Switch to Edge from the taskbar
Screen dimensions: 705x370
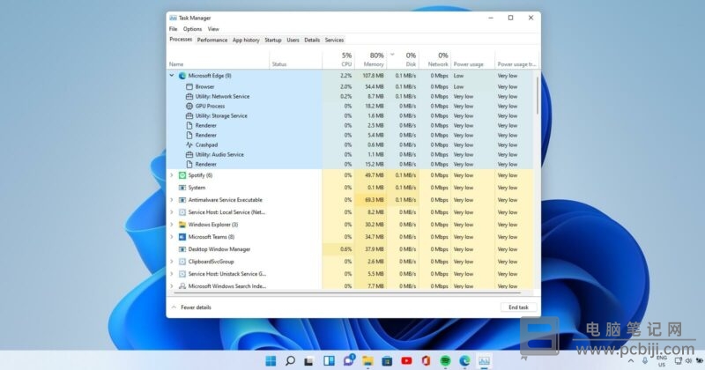point(464,360)
